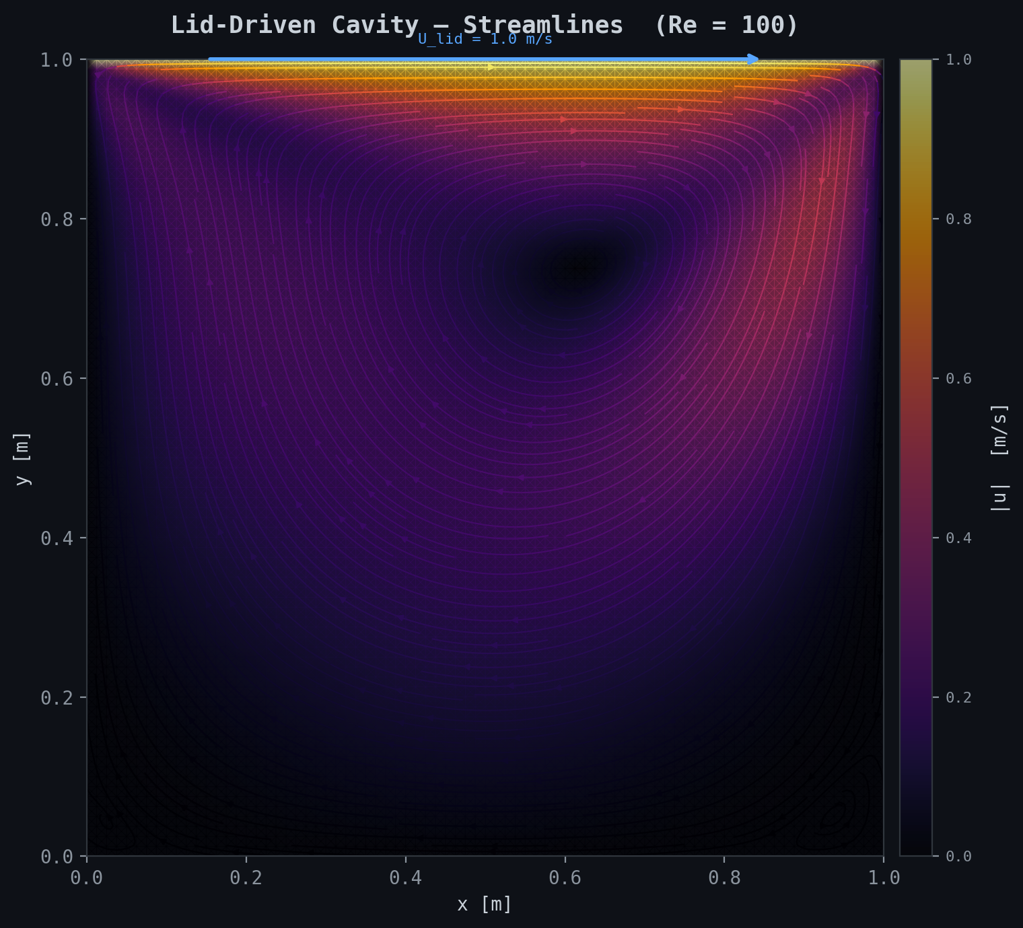
Task: Click the 'U_lid = 1.0 m/s' annotation
Action: click(485, 39)
